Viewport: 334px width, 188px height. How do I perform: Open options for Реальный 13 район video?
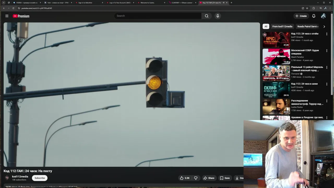[326, 67]
